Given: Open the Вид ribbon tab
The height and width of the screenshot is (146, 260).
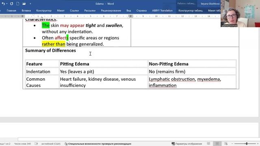Looking at the screenshot, I should click(129, 11).
